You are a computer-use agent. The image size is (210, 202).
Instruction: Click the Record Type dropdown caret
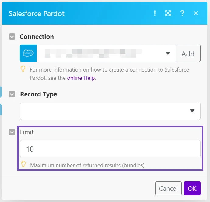pyautogui.click(x=192, y=111)
